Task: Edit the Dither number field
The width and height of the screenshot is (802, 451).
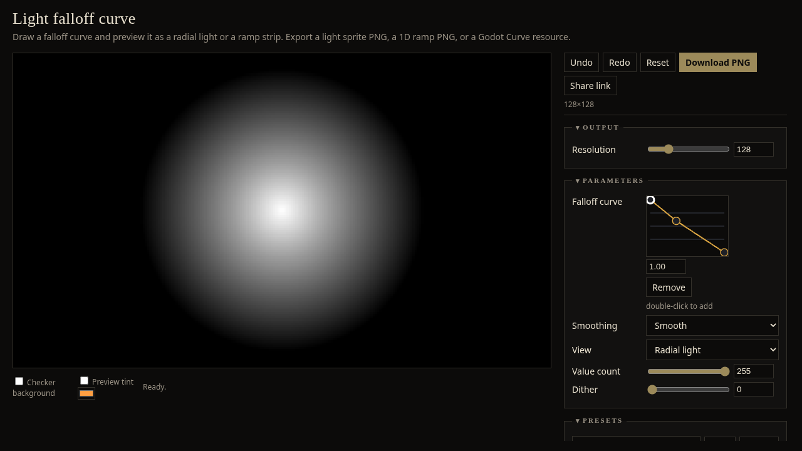Action: (753, 390)
